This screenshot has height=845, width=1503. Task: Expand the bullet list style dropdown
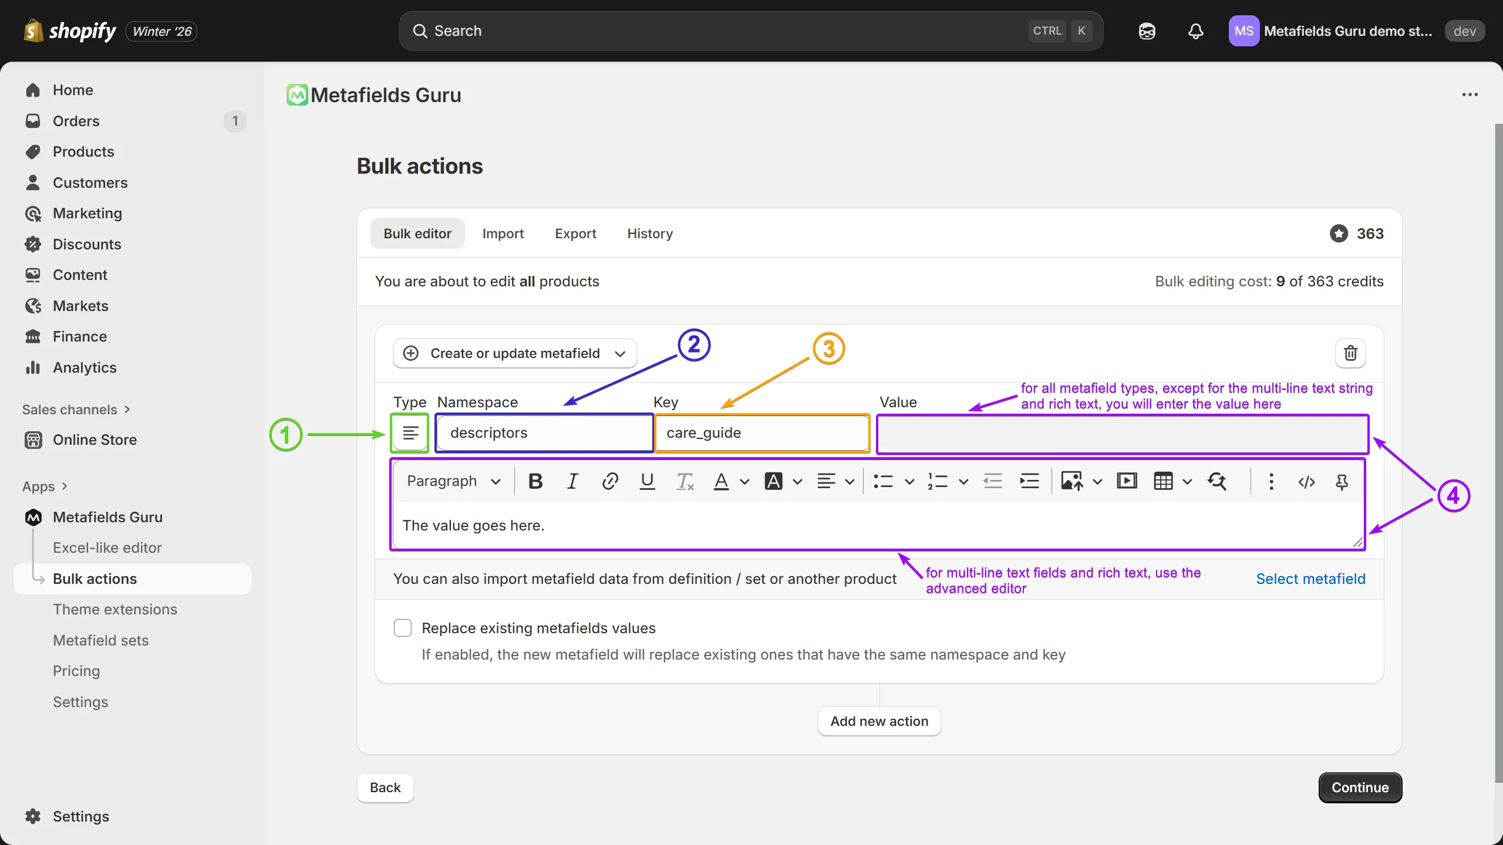point(909,482)
